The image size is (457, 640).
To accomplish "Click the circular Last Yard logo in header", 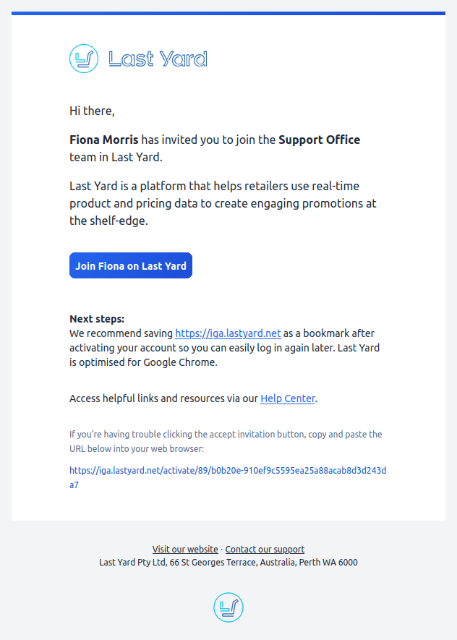I will 84,59.
